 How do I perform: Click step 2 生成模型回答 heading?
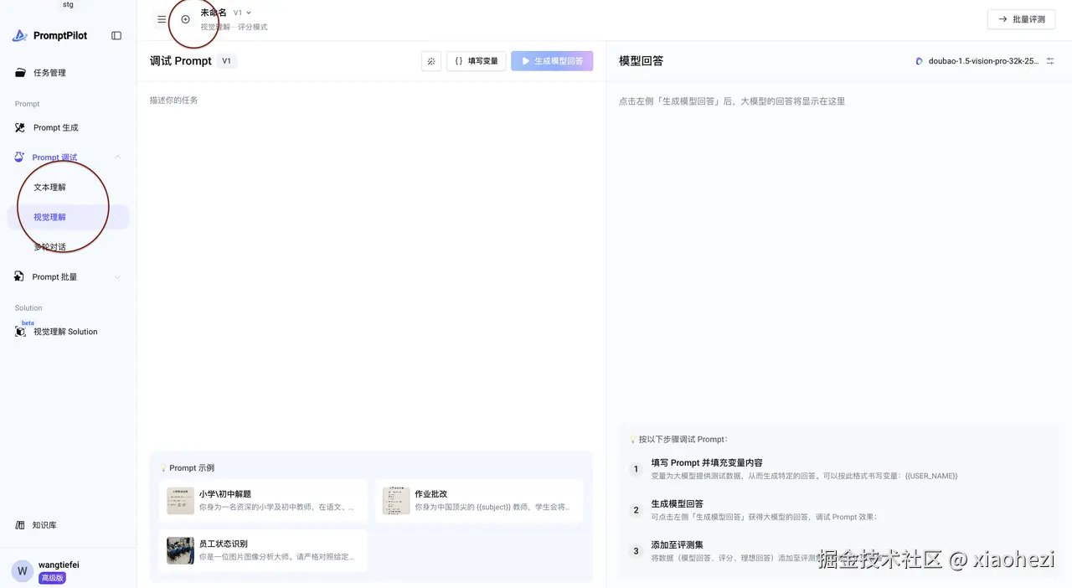point(677,503)
